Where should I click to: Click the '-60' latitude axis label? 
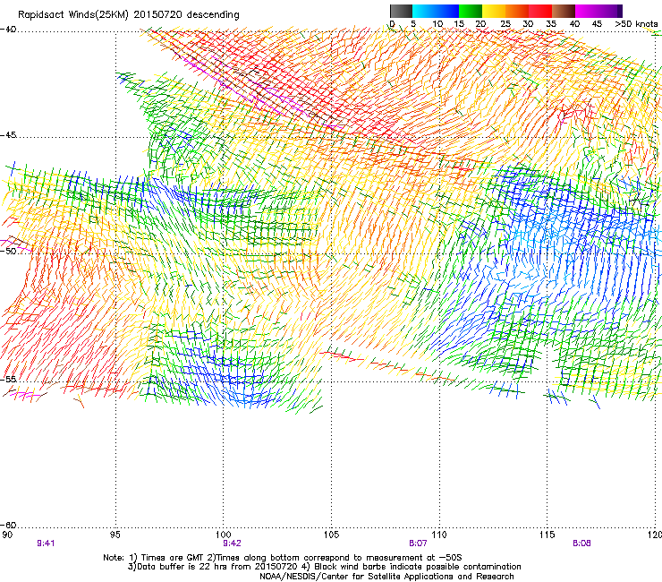pos(8,525)
